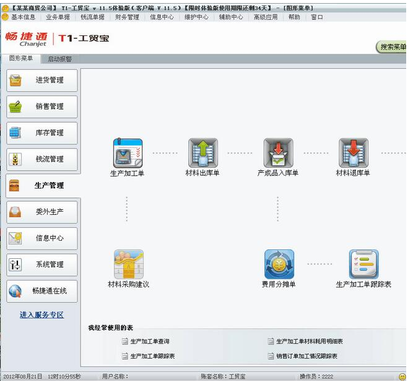Click the 生产管理 crate icon
Image resolution: width=413 pixels, height=382 pixels.
click(x=14, y=186)
